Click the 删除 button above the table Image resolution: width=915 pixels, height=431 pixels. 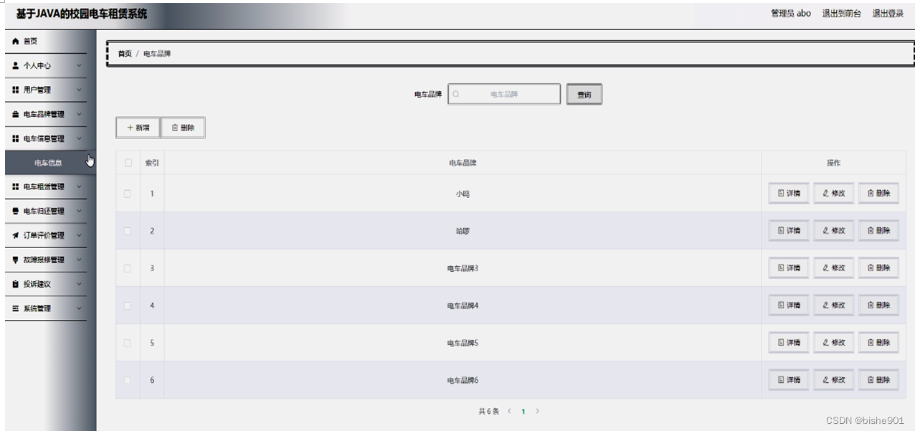(183, 128)
